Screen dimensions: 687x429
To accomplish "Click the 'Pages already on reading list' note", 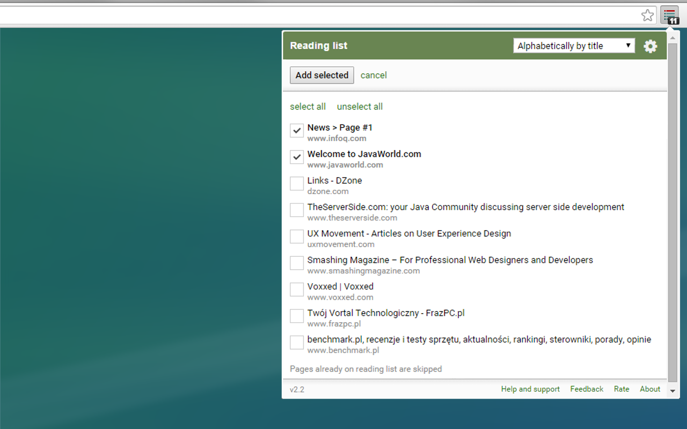I will click(x=366, y=369).
